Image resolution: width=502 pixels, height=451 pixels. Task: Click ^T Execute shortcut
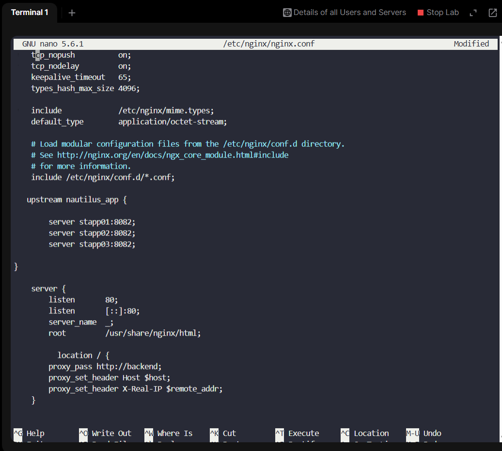click(297, 433)
